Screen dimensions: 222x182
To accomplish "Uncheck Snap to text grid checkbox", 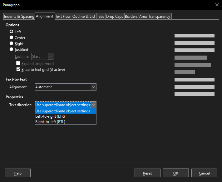I will click(x=18, y=69).
